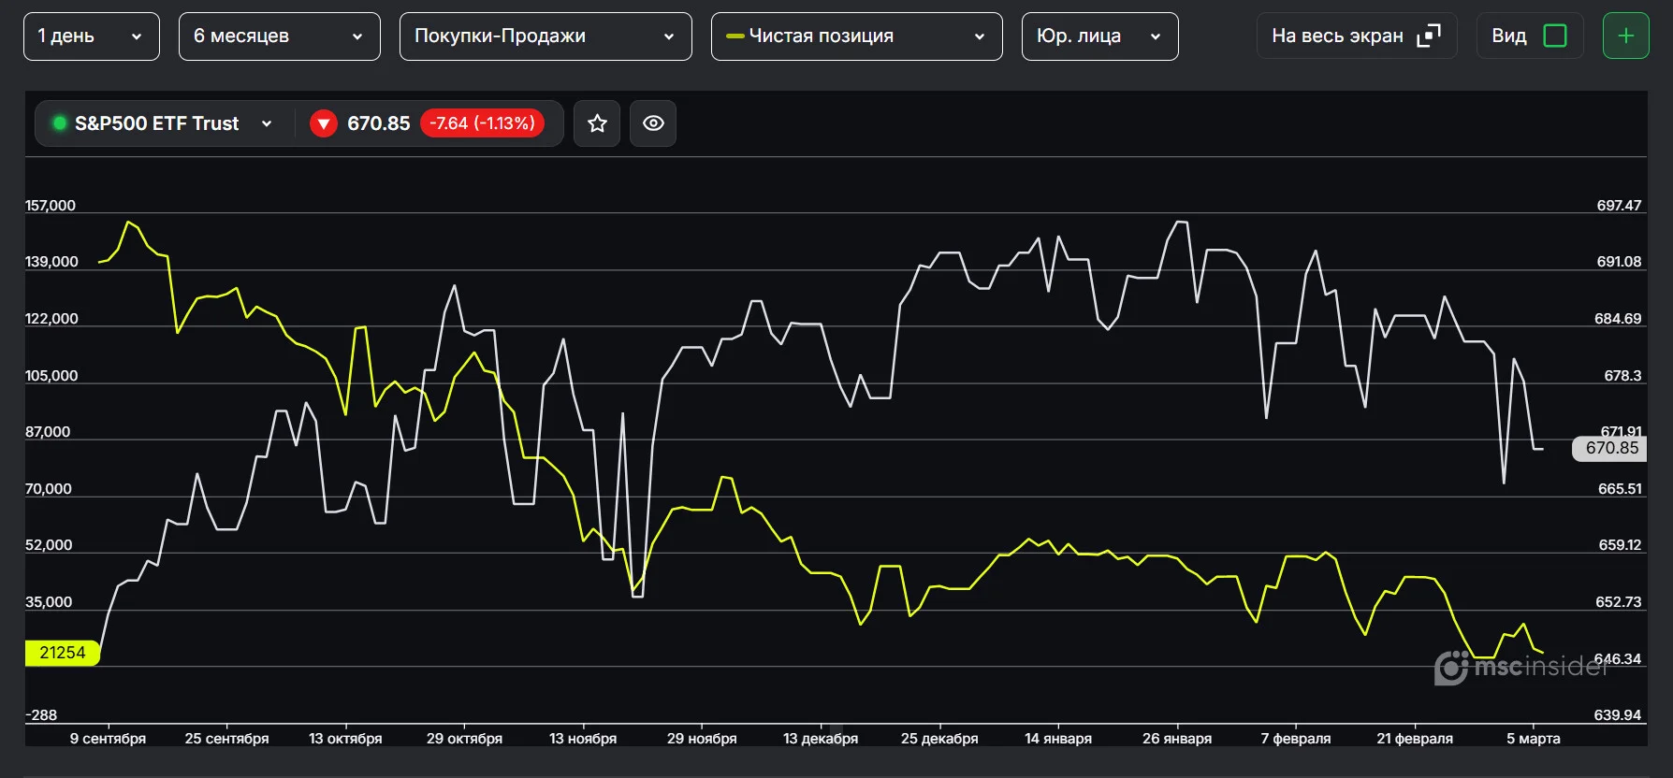
Task: Click the 684.69 right price axis value
Action: 1618,319
